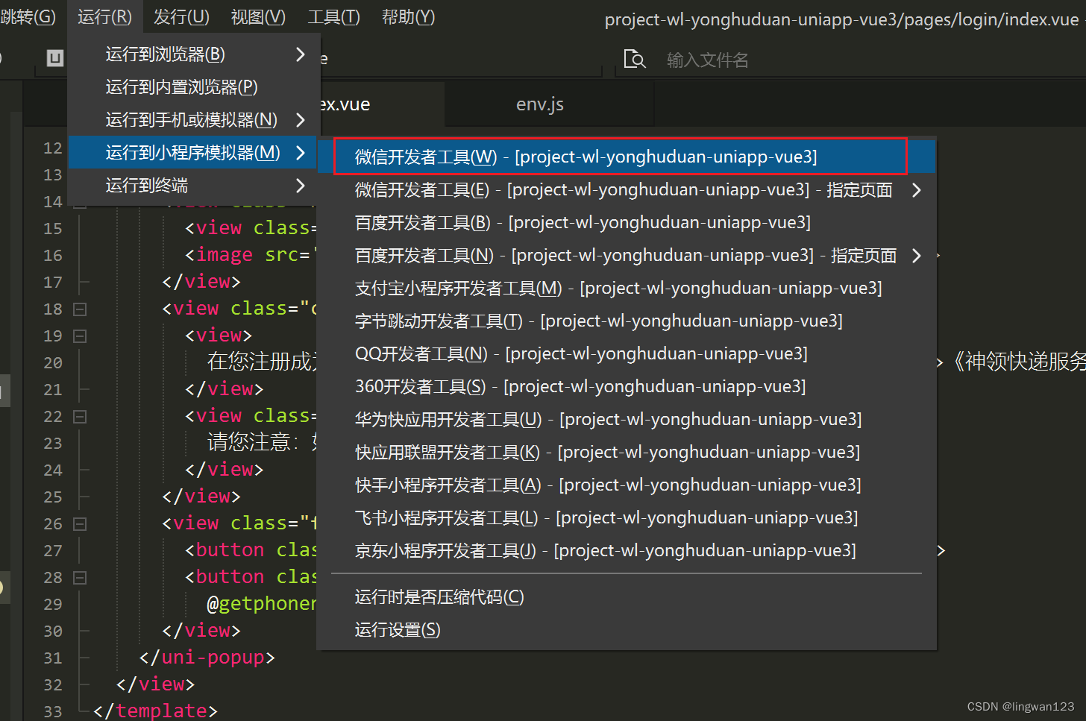Click the </view> tag on line 25
This screenshot has width=1086, height=721.
(x=201, y=497)
